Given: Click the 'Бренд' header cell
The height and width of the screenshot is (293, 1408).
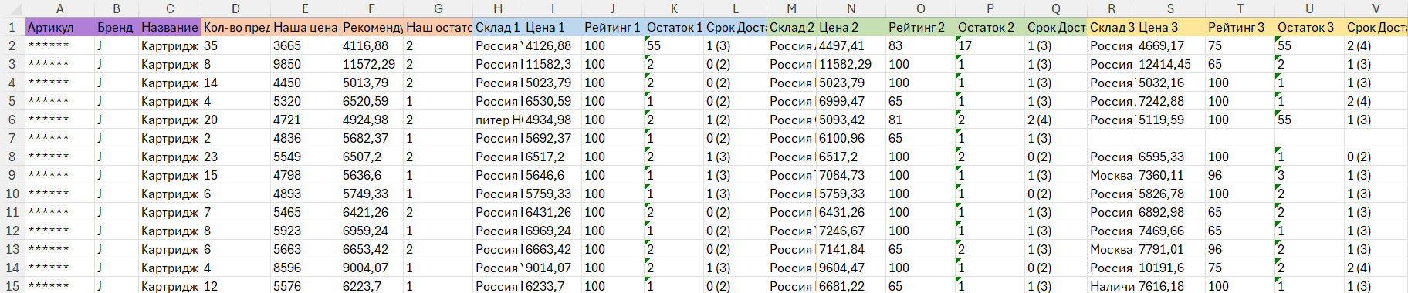Looking at the screenshot, I should coord(116,27).
